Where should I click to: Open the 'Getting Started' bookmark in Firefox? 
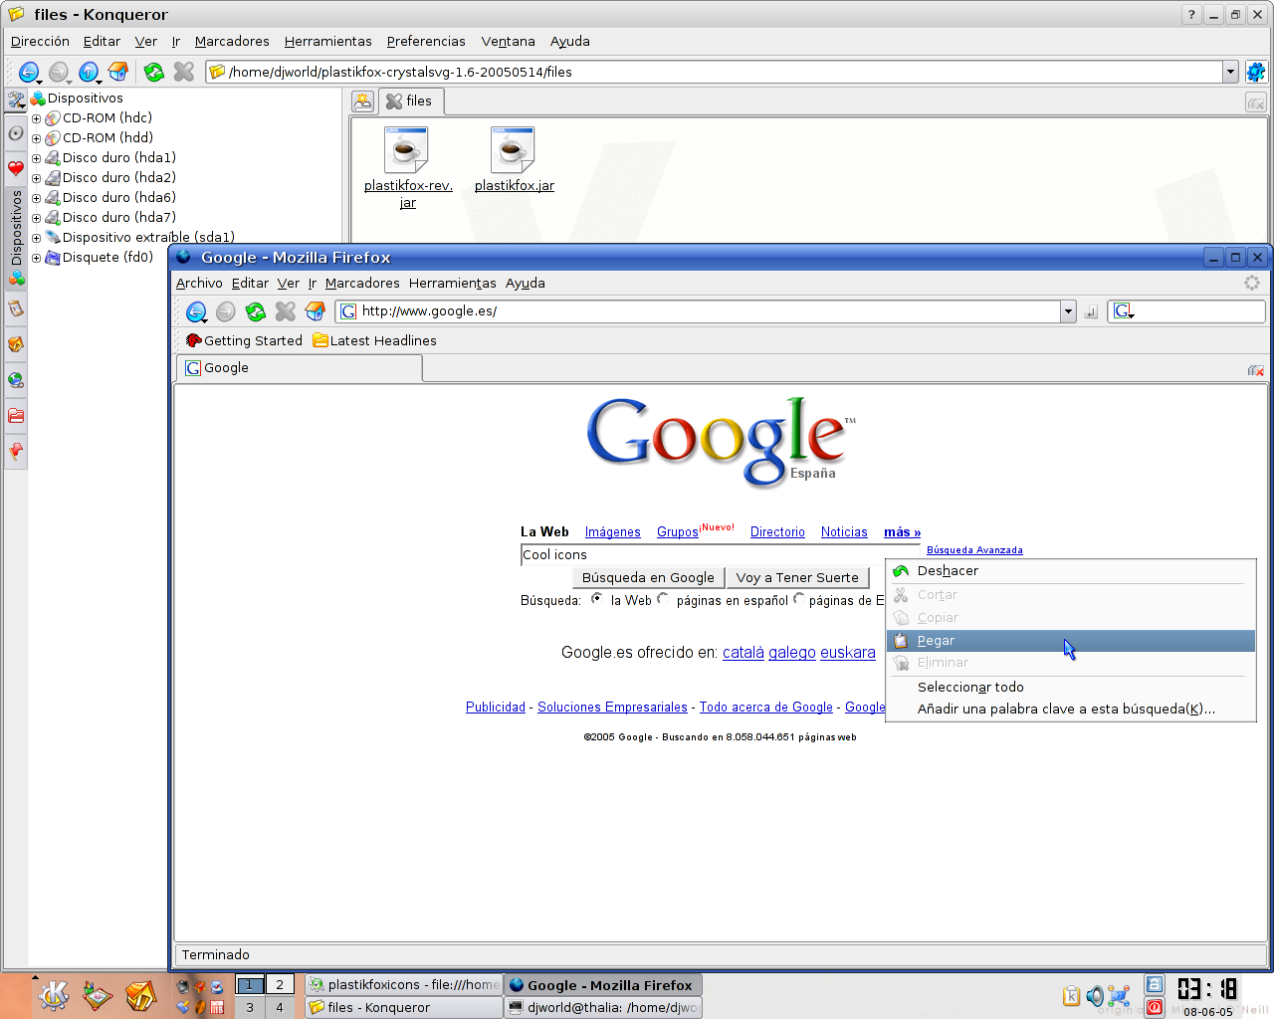(244, 341)
